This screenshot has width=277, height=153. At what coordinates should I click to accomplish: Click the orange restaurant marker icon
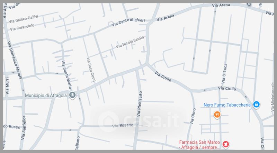coord(217,115)
